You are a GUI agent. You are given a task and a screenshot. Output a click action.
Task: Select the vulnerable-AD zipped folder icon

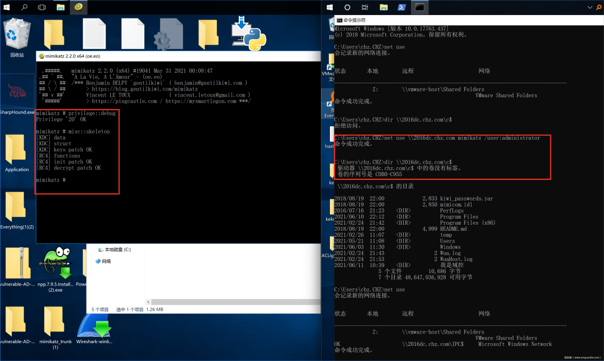click(x=17, y=268)
